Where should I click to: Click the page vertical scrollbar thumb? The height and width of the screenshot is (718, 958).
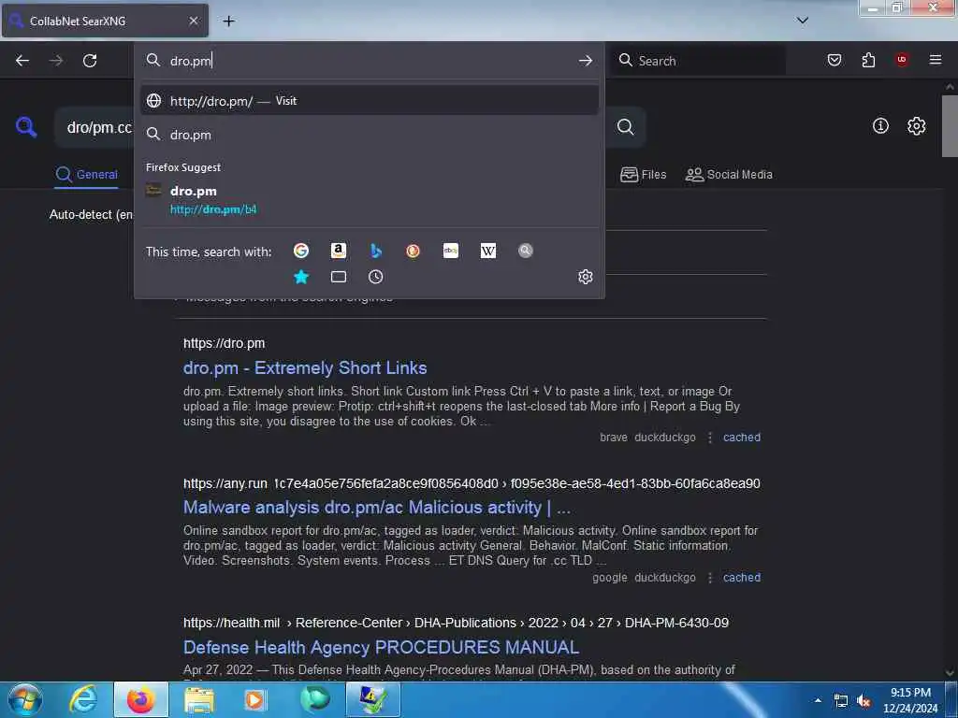tap(951, 126)
